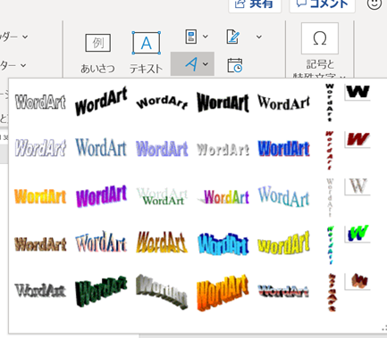Select the plain outline WordArt style

(x=40, y=102)
